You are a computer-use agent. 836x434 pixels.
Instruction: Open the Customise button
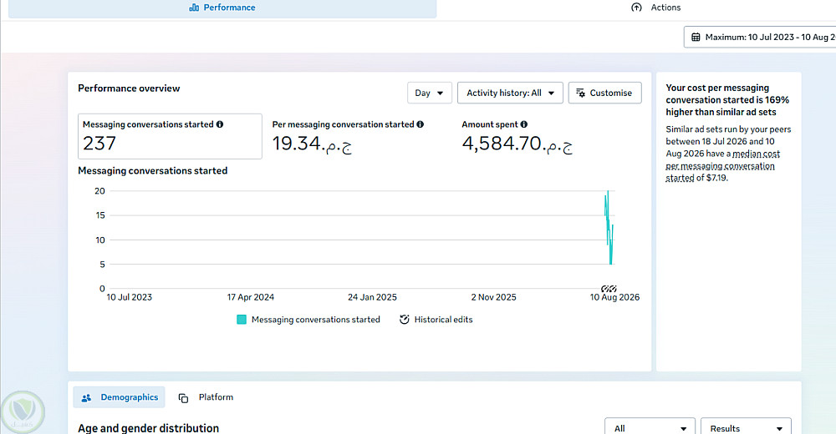(604, 93)
